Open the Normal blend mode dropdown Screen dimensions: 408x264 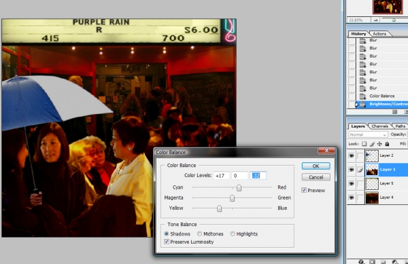[368, 134]
